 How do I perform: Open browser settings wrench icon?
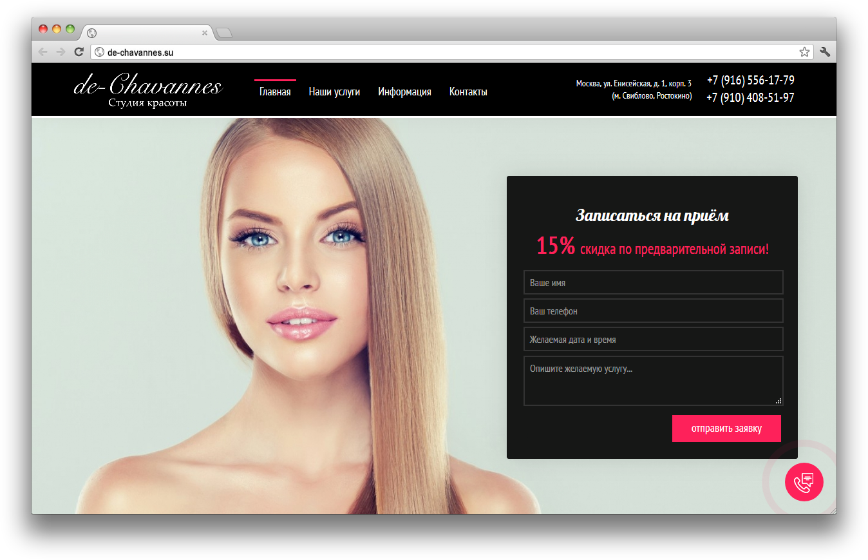tap(825, 52)
